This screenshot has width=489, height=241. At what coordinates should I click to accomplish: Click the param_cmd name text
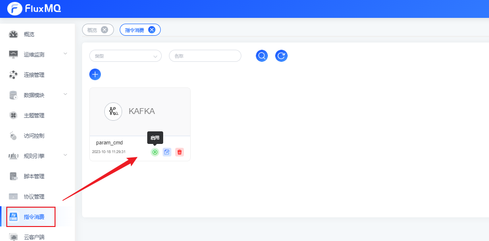(110, 142)
